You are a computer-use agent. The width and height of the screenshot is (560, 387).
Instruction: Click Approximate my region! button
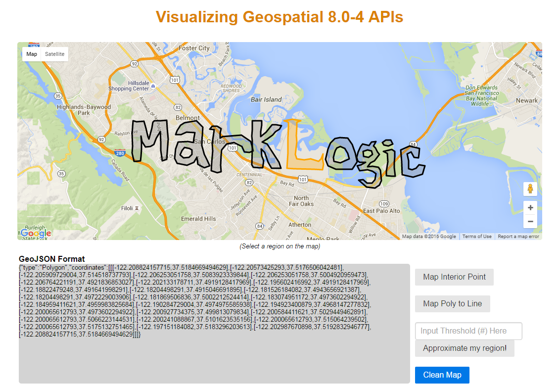[465, 348]
